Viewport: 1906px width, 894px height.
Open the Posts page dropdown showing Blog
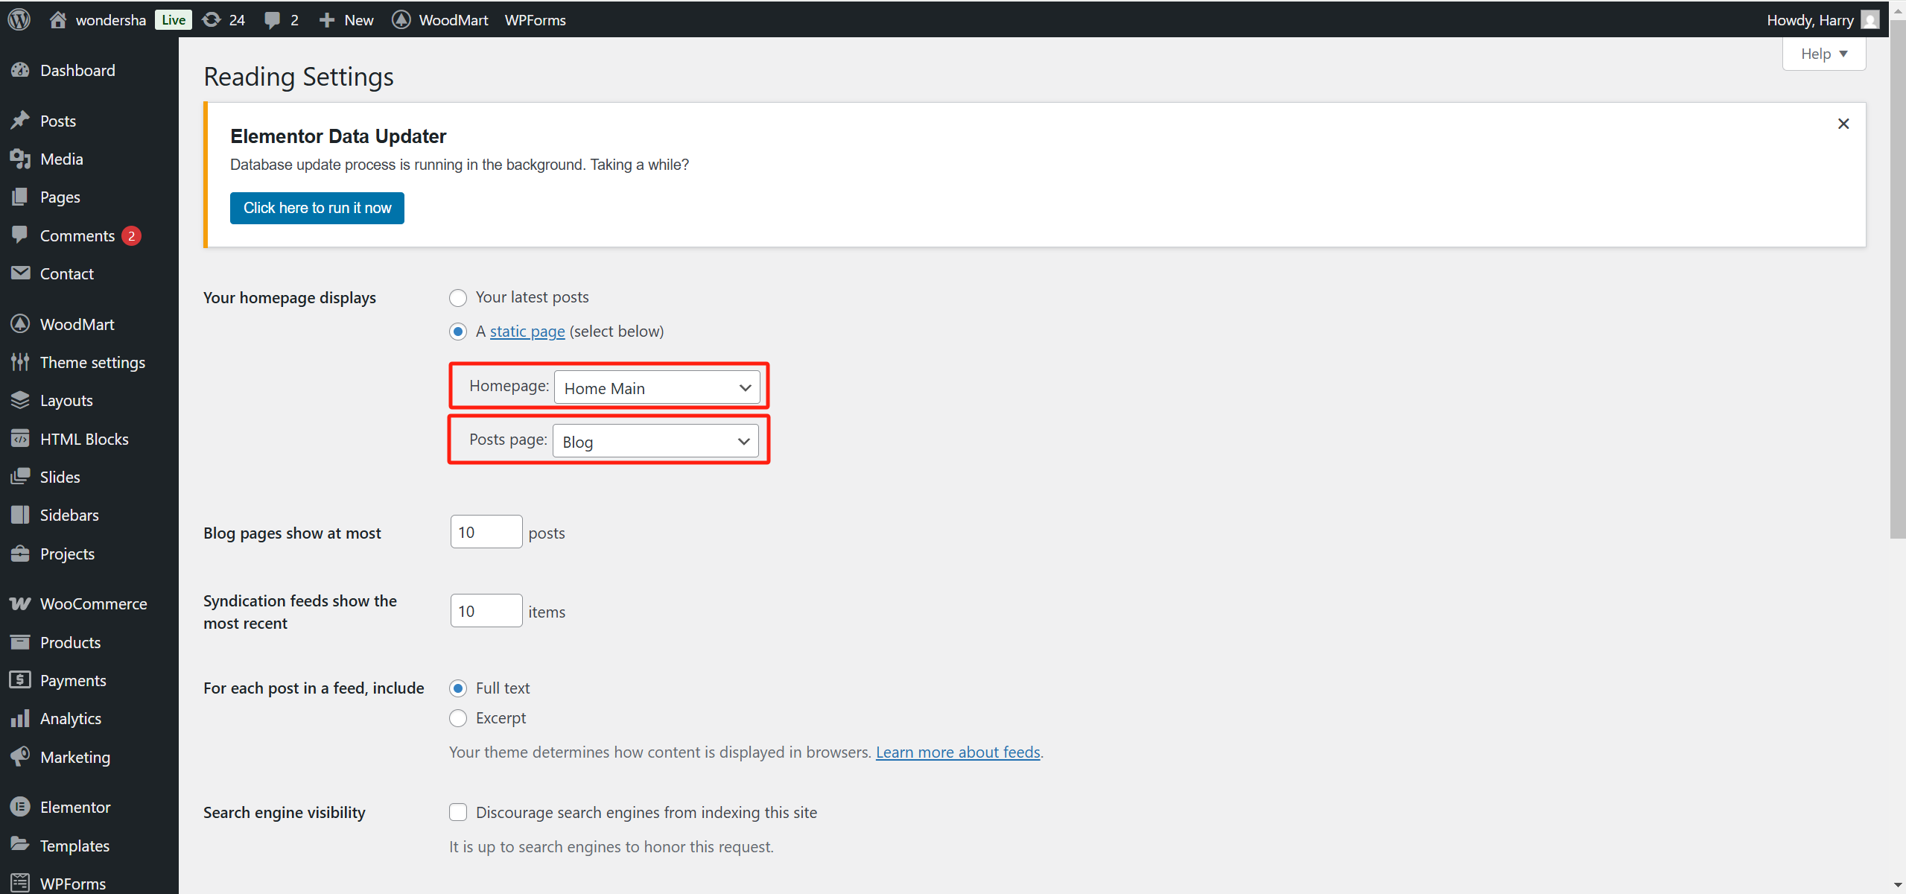[655, 442]
